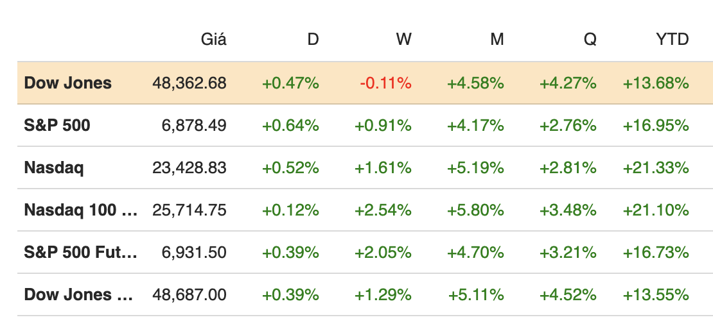Sort by the YTD column header
The height and width of the screenshot is (331, 713).
[673, 39]
